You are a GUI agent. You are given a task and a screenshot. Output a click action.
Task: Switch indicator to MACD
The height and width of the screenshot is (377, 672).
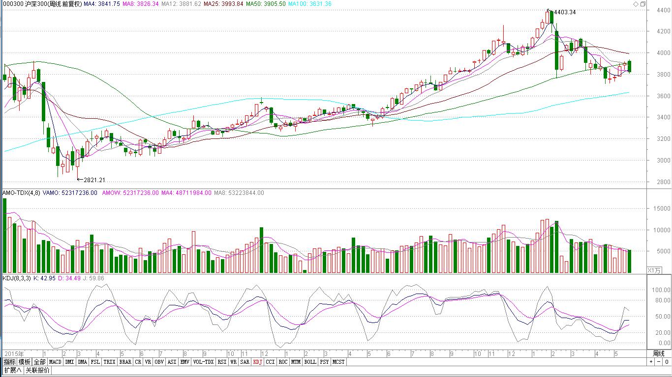click(x=55, y=362)
